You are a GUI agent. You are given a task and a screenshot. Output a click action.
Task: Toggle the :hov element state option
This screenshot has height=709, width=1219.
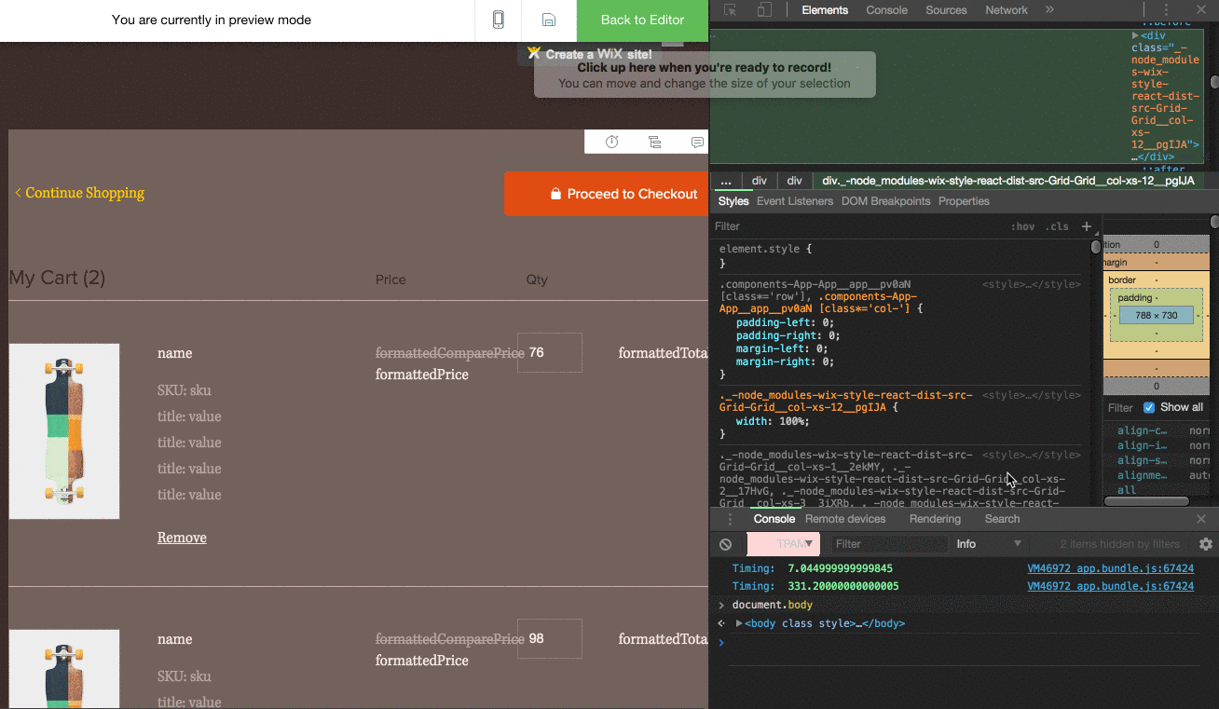(x=1022, y=226)
